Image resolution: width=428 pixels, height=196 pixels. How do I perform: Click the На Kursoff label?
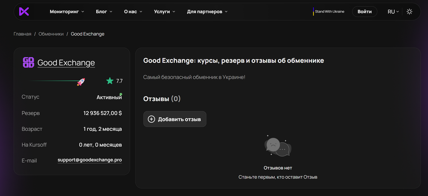(x=34, y=145)
